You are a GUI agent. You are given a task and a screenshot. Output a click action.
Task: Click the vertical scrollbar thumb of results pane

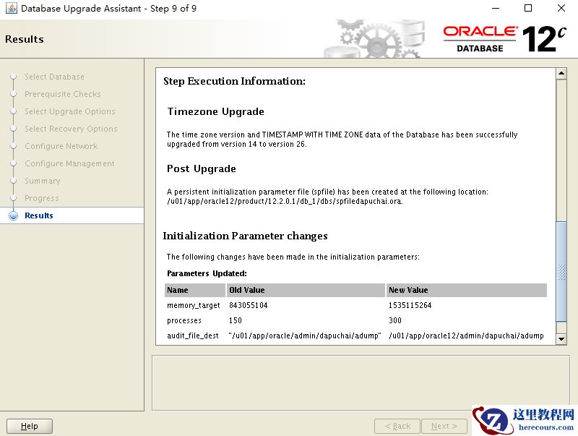pyautogui.click(x=561, y=271)
